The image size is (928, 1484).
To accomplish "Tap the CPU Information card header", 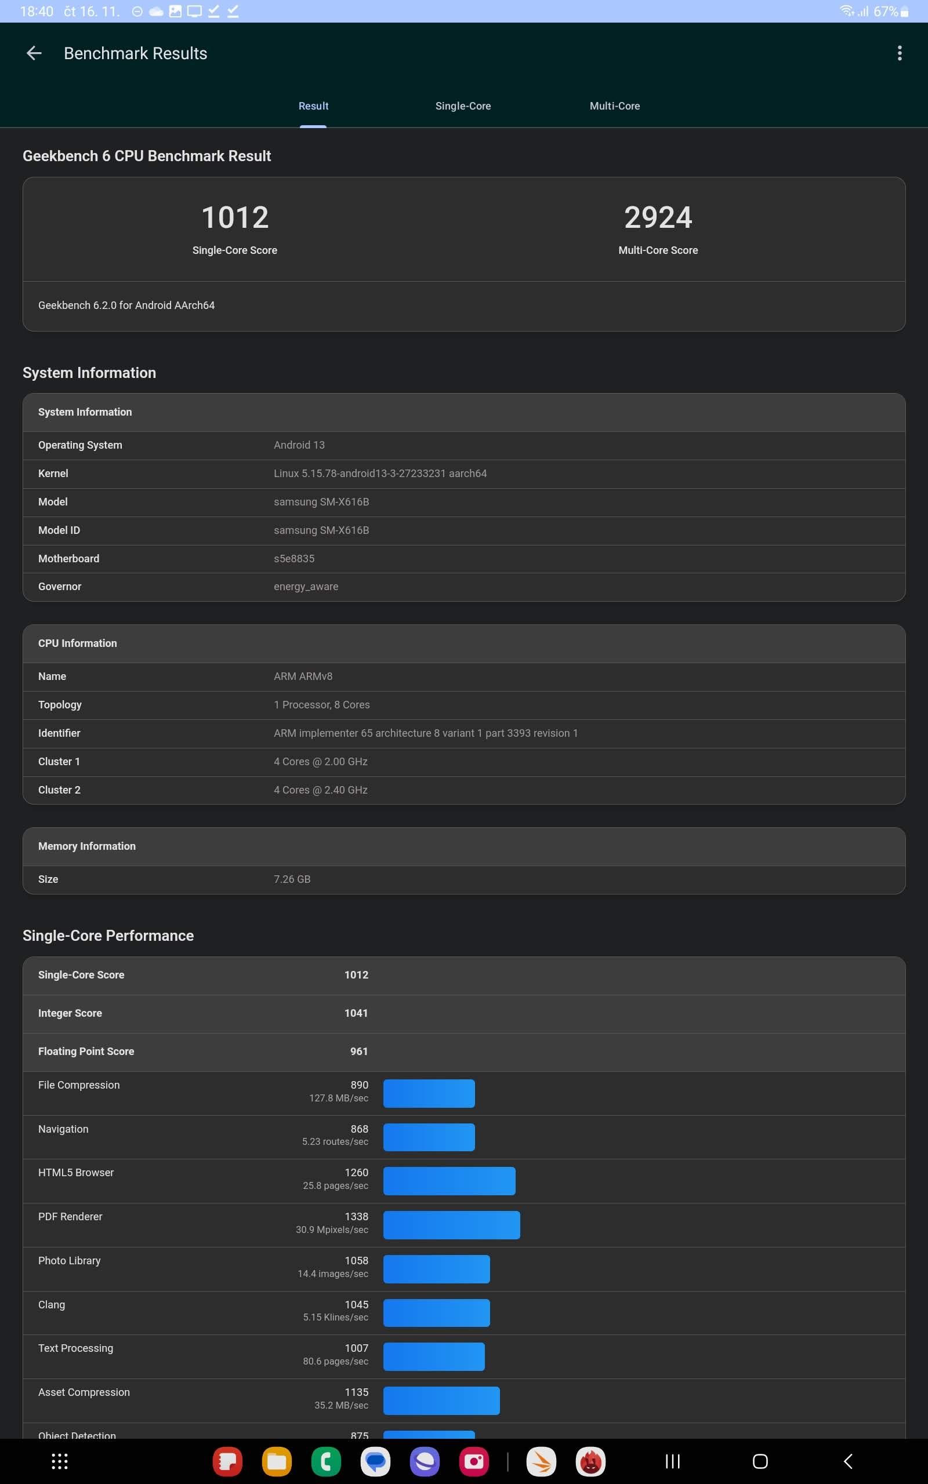I will point(464,643).
